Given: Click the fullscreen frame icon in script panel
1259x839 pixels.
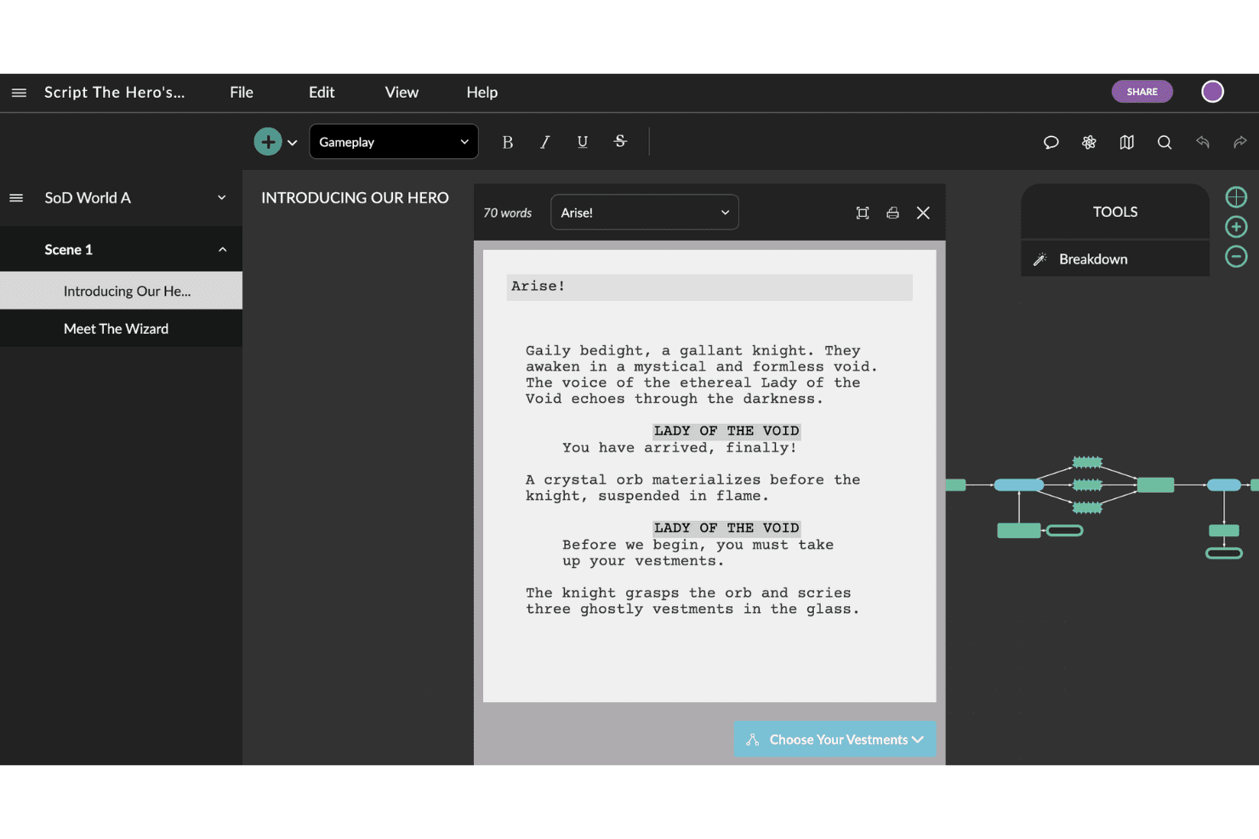Looking at the screenshot, I should click(863, 213).
